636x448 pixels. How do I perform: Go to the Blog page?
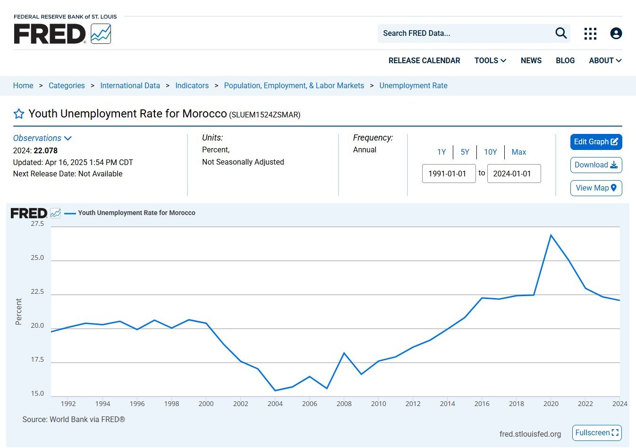point(565,61)
